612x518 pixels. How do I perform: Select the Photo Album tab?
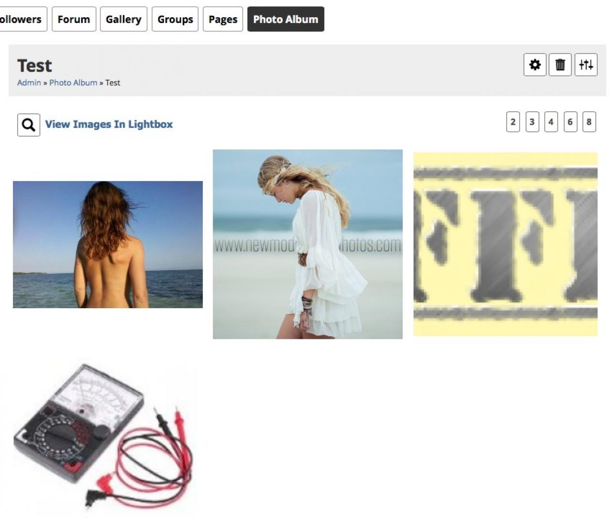coord(285,19)
